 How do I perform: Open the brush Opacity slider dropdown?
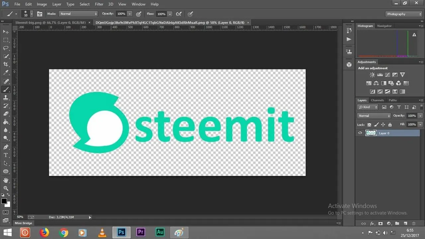point(130,14)
